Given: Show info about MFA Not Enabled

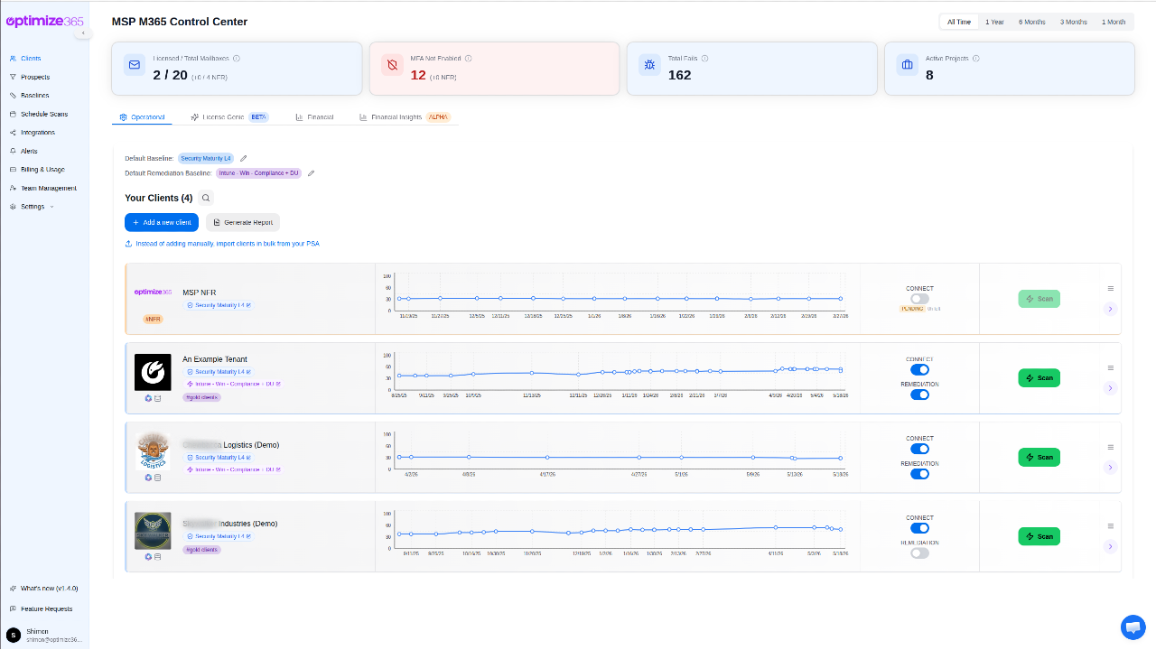Looking at the screenshot, I should pyautogui.click(x=469, y=58).
